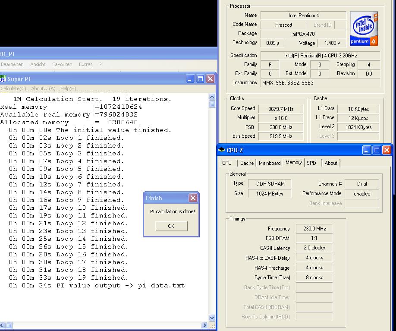Open the ? help menu
This screenshot has height=331, width=396.
click(x=101, y=64)
